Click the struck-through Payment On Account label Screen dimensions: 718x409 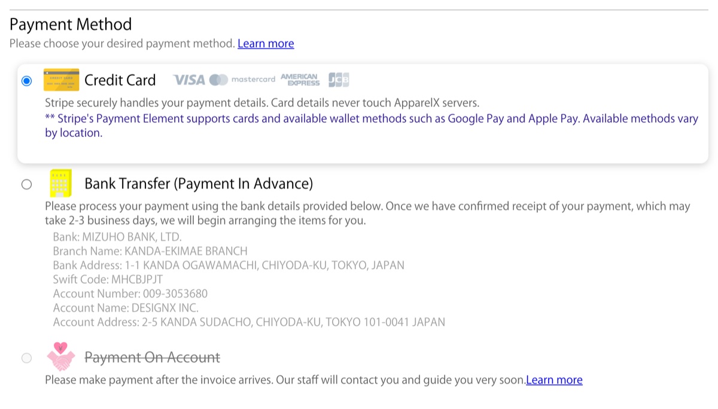tap(153, 358)
